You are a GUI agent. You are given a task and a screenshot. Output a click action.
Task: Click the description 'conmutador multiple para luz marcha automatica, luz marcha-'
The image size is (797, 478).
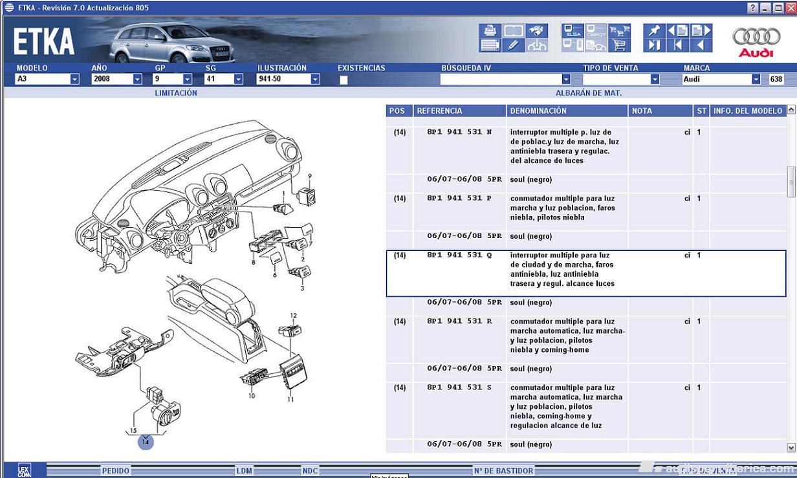pyautogui.click(x=567, y=336)
